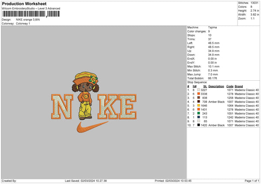Click the Machine value 'Tajima'
The height and width of the screenshot is (184, 261).
[x=212, y=27]
